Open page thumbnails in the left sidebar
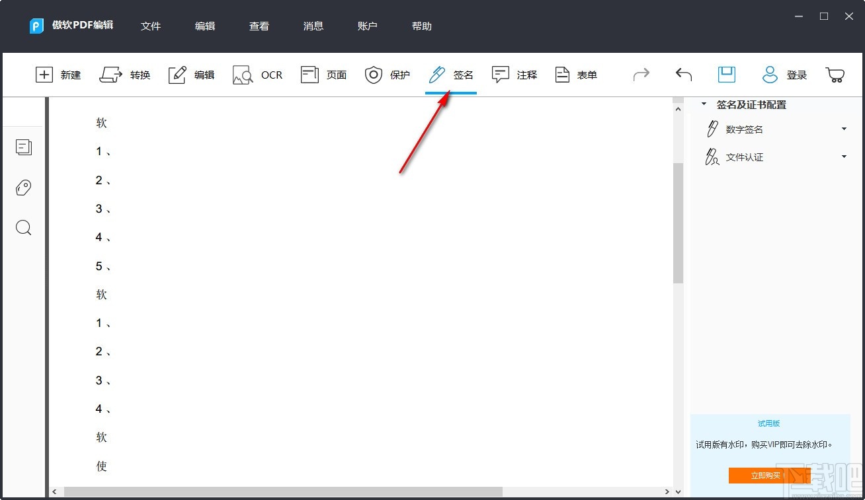Screen dimensions: 865x500 tap(24, 147)
